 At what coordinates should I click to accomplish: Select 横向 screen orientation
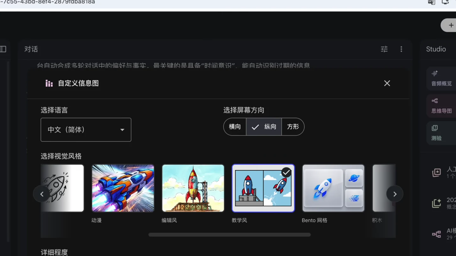click(x=235, y=127)
